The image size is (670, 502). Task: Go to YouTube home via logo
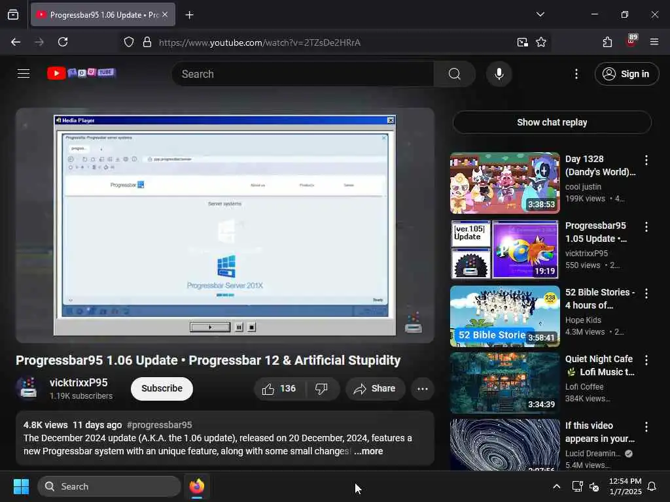click(x=81, y=73)
